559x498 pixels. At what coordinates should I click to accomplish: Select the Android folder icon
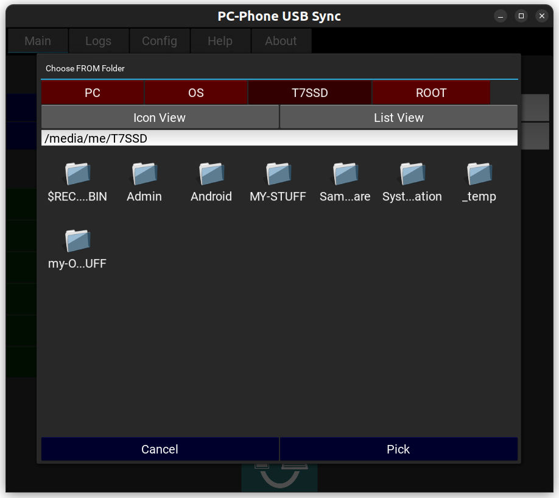tap(211, 174)
